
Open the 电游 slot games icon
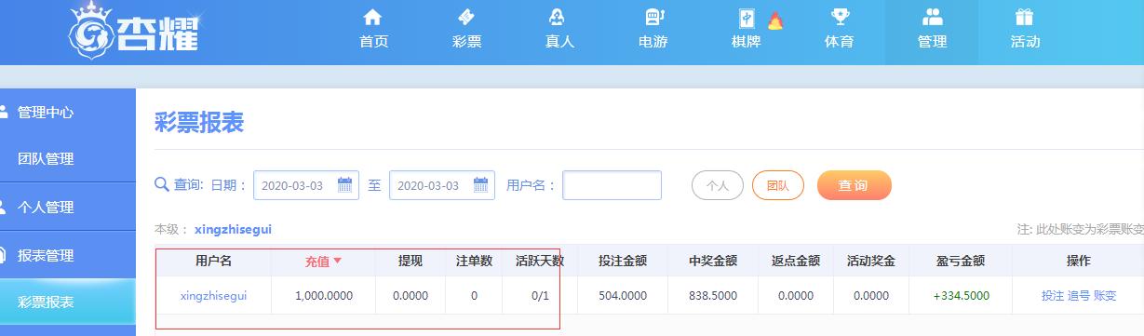(x=653, y=17)
